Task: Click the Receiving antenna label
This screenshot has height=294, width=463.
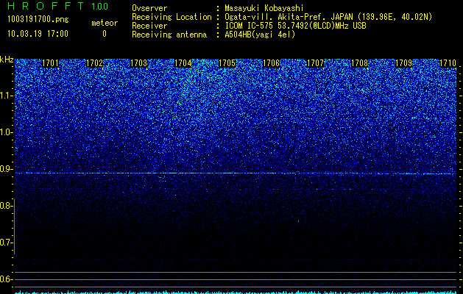Action: tap(169, 35)
